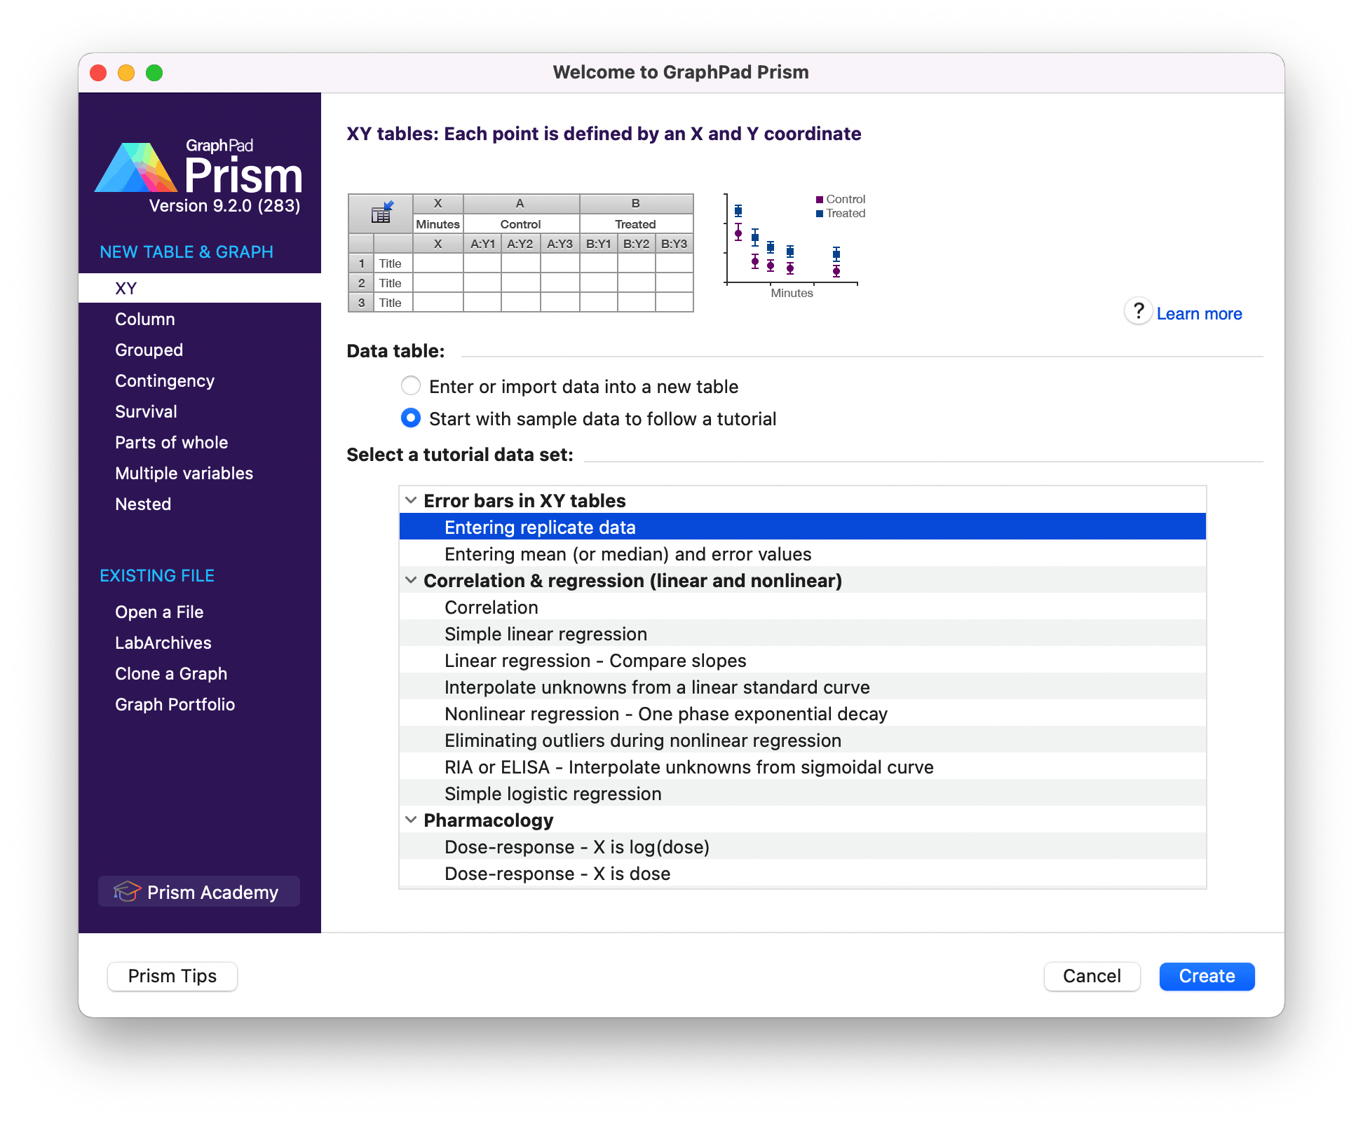The width and height of the screenshot is (1363, 1121).
Task: Switch to the Grouped table type
Action: (x=149, y=350)
